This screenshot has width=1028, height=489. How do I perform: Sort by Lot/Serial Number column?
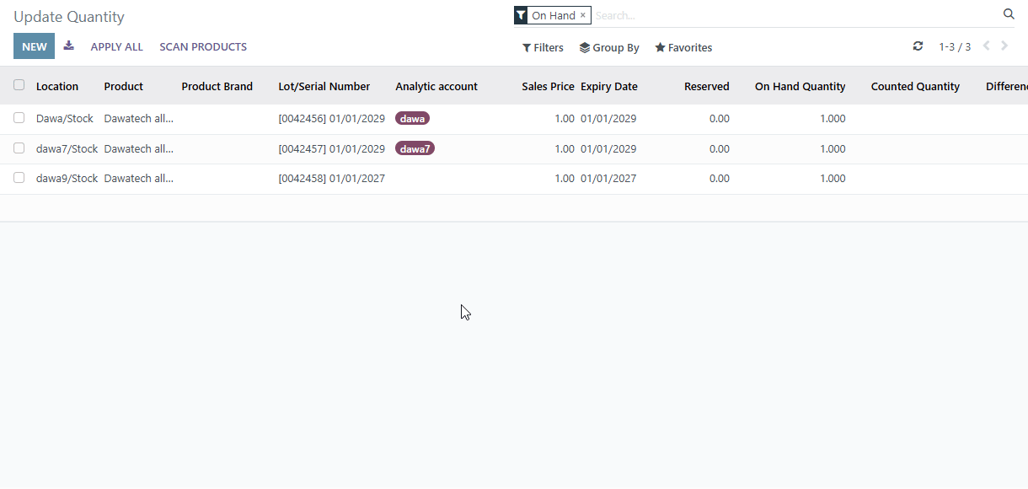(324, 86)
